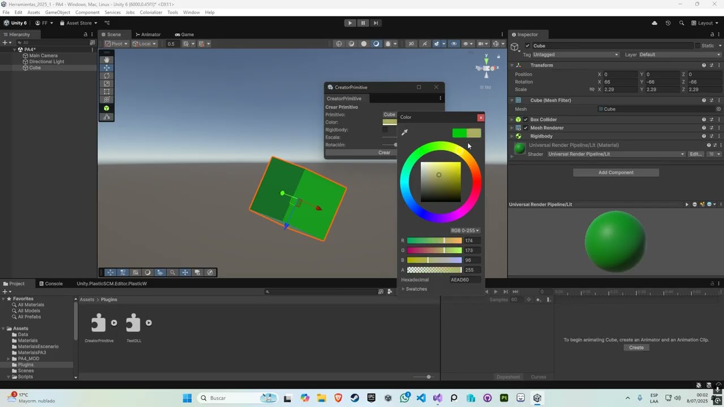Adjust the B channel slider
Viewport: 724px width, 407px height.
(434, 261)
